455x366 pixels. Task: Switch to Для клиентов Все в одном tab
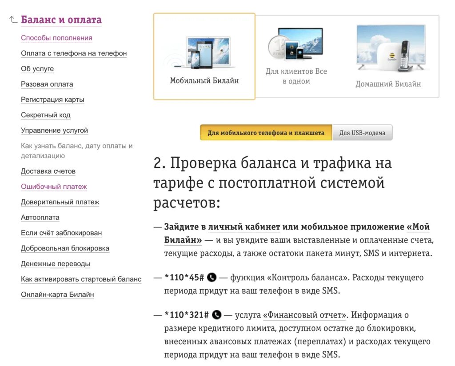tap(296, 56)
